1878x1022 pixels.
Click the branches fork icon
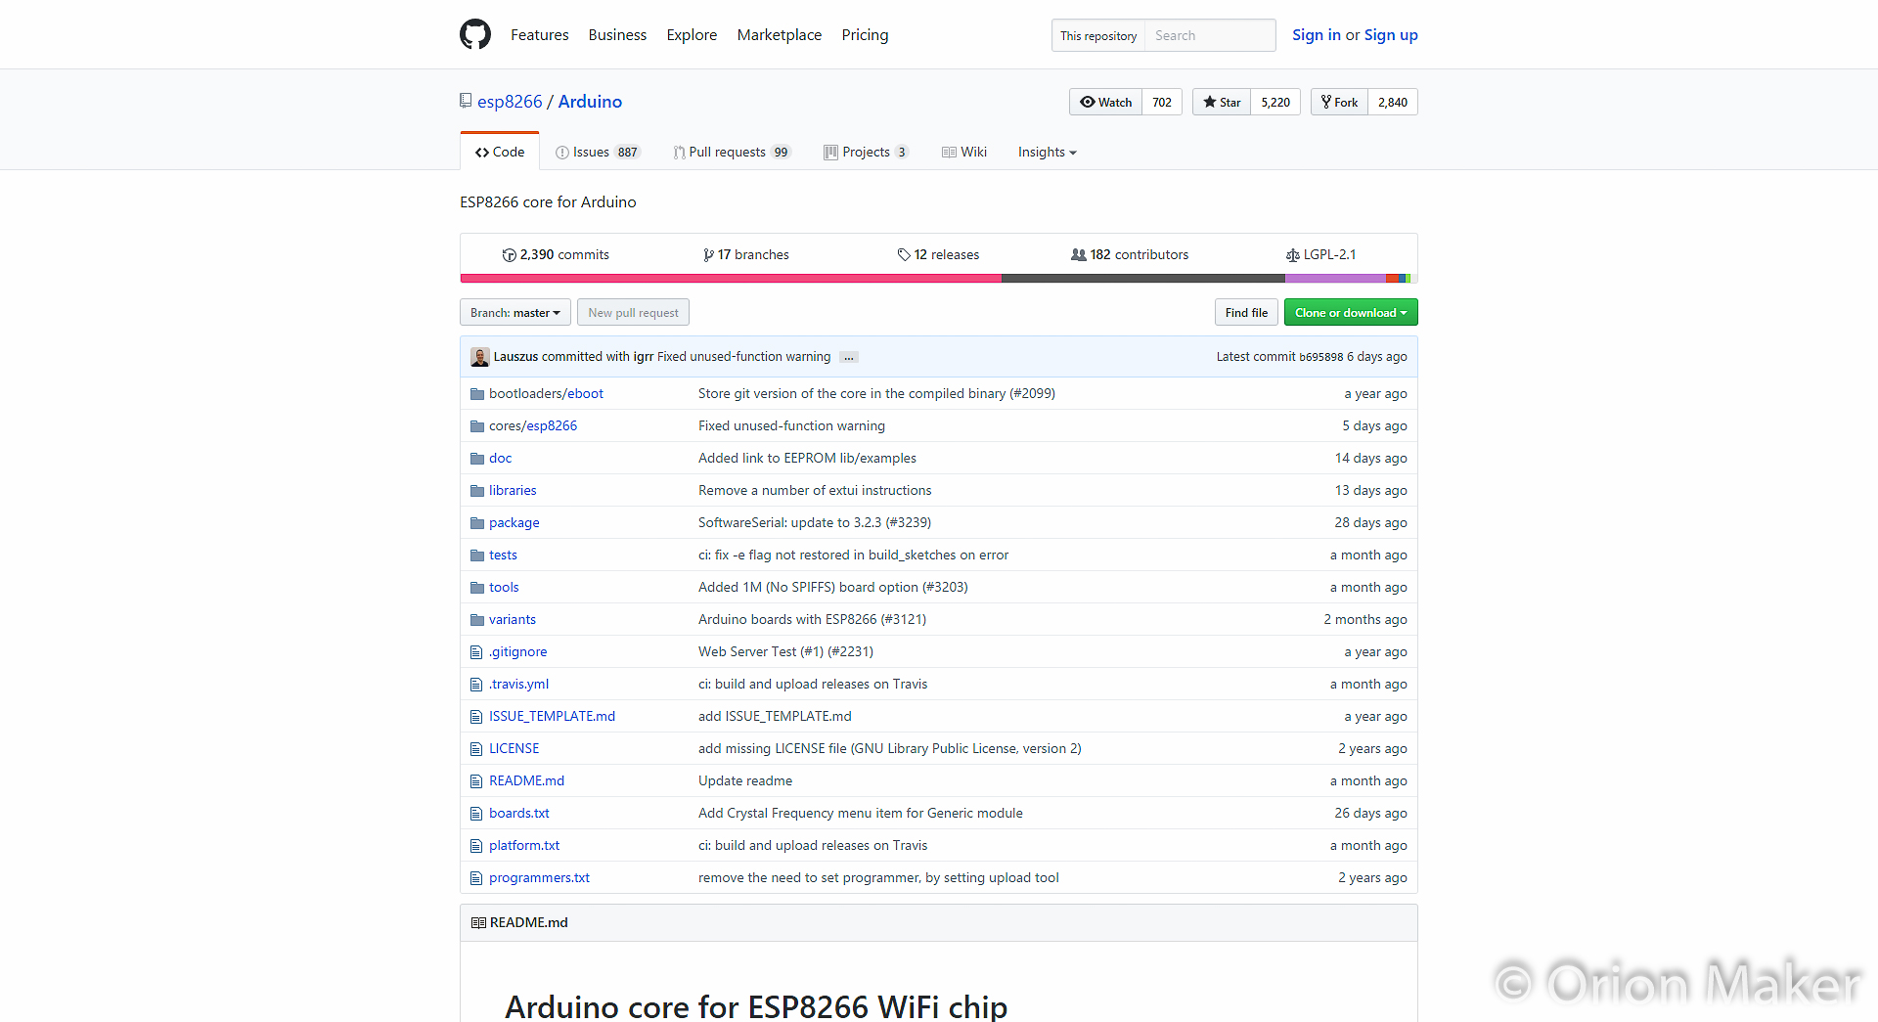point(708,255)
